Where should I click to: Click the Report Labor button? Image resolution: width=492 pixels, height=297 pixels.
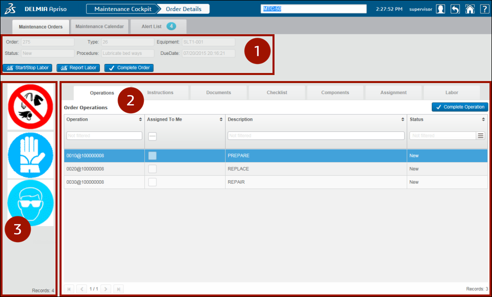coord(78,68)
